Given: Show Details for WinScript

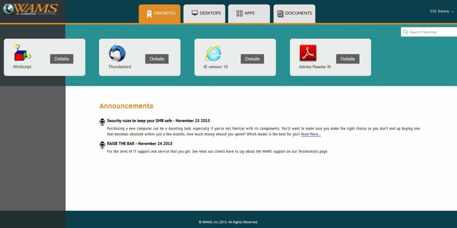Looking at the screenshot, I should click(62, 59).
